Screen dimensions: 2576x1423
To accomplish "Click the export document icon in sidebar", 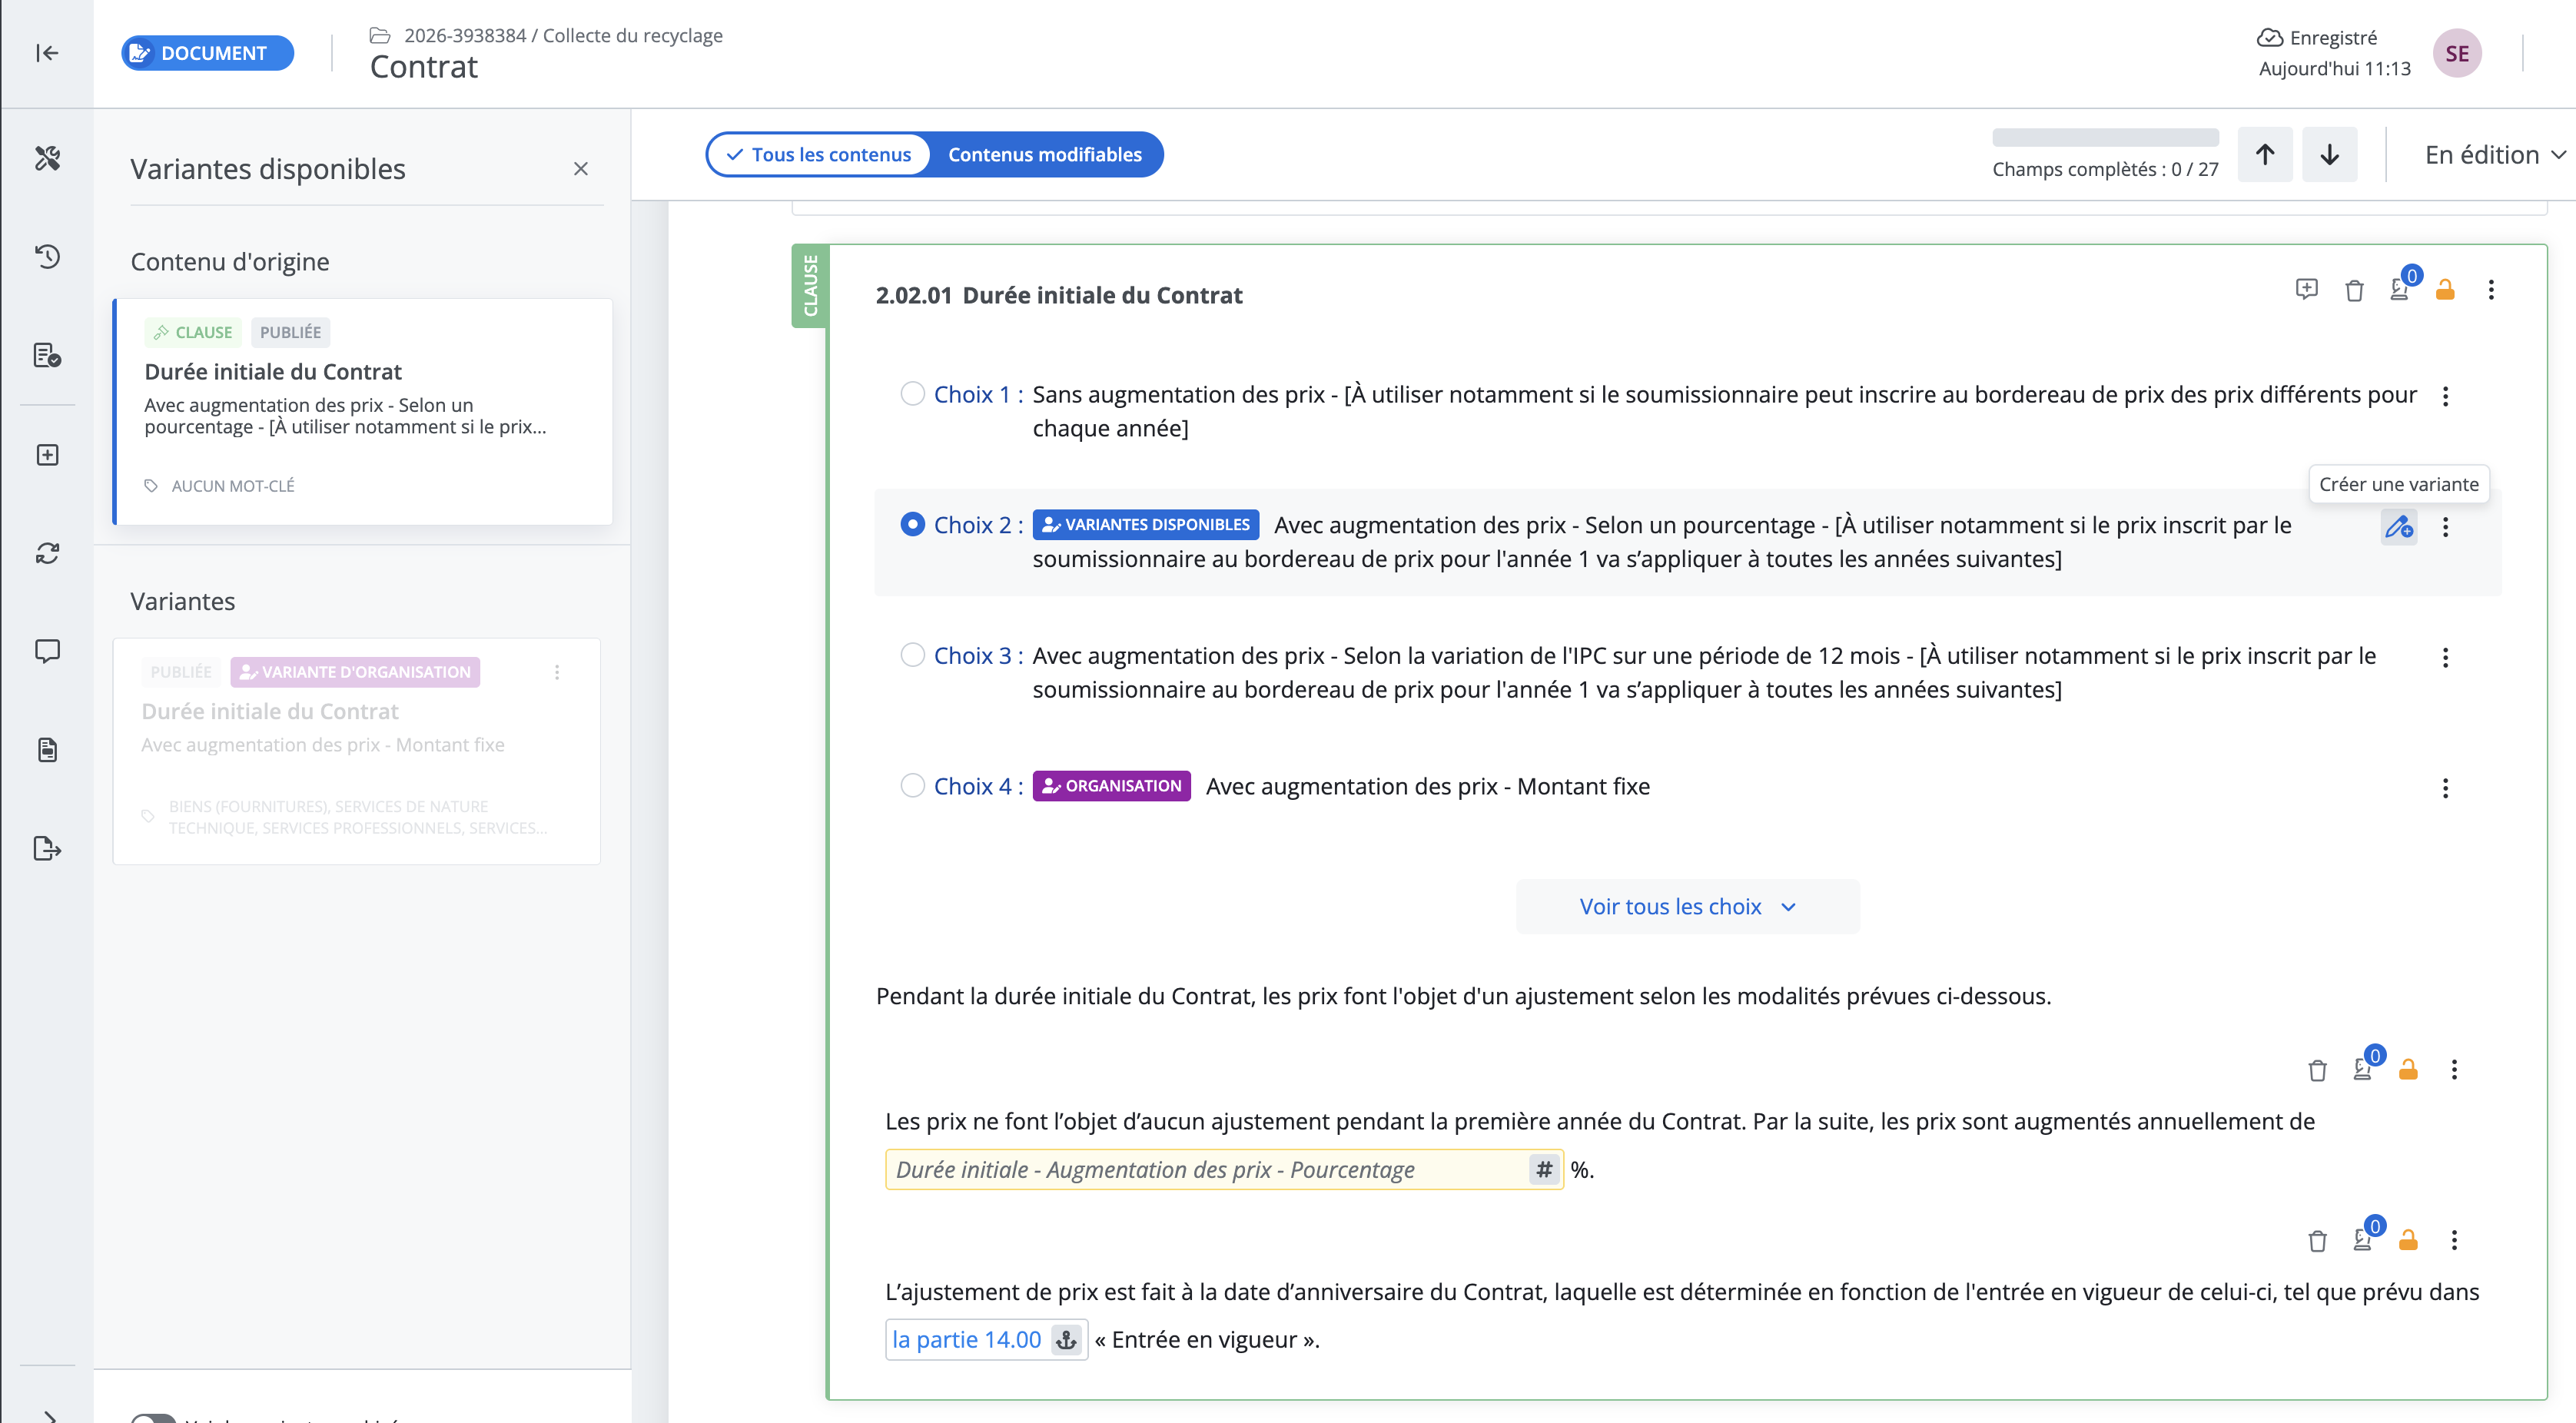I will [x=47, y=849].
